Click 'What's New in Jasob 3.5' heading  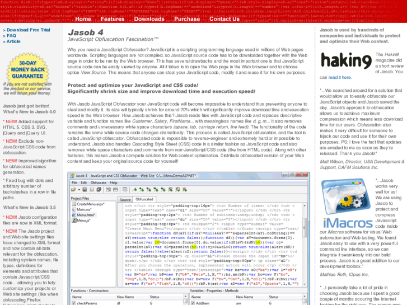point(29,208)
